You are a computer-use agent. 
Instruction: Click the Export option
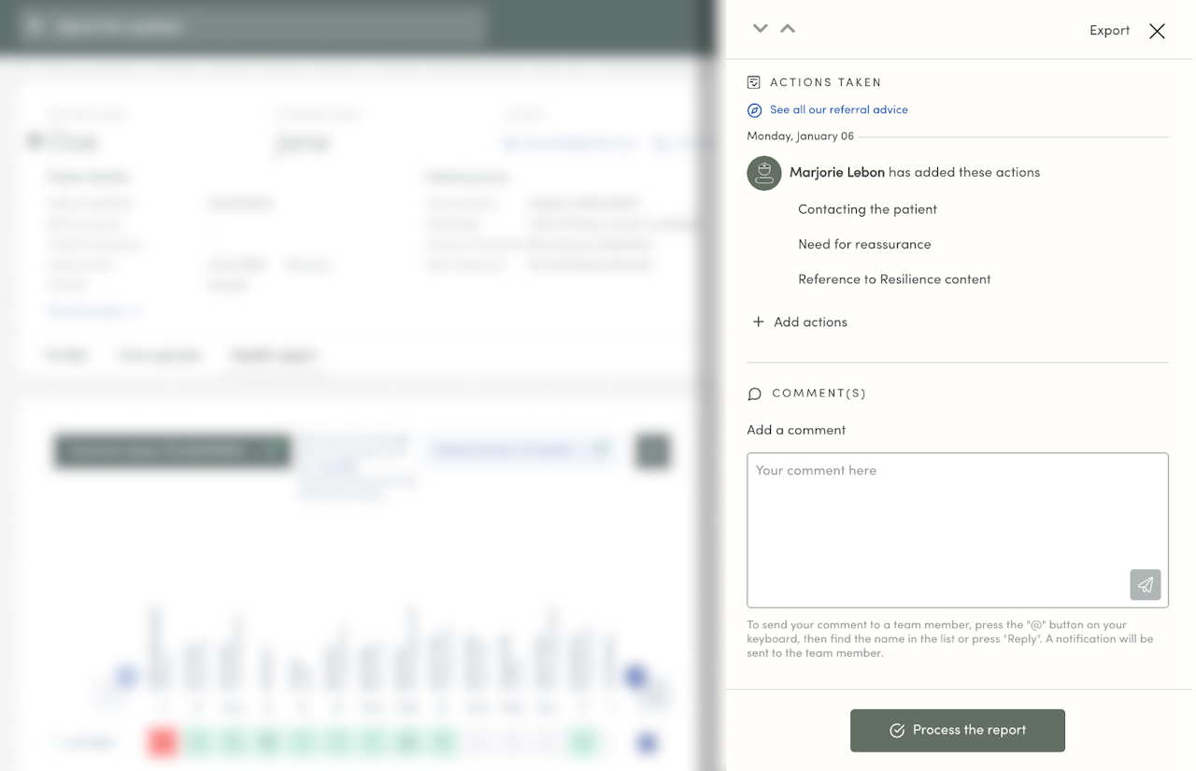click(x=1109, y=31)
